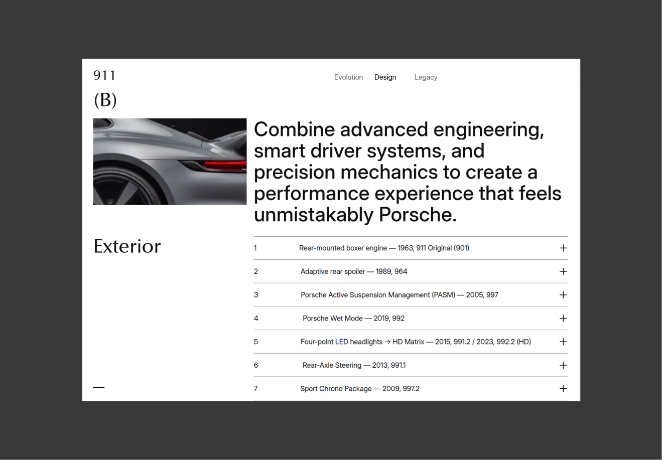The height and width of the screenshot is (460, 662).
Task: Click the Exterior section heading
Action: (x=127, y=246)
